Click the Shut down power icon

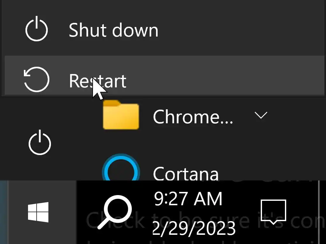[x=37, y=30]
